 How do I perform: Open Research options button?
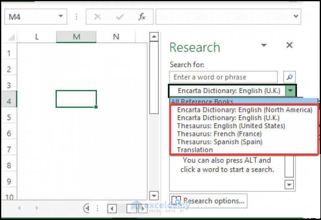point(208,201)
